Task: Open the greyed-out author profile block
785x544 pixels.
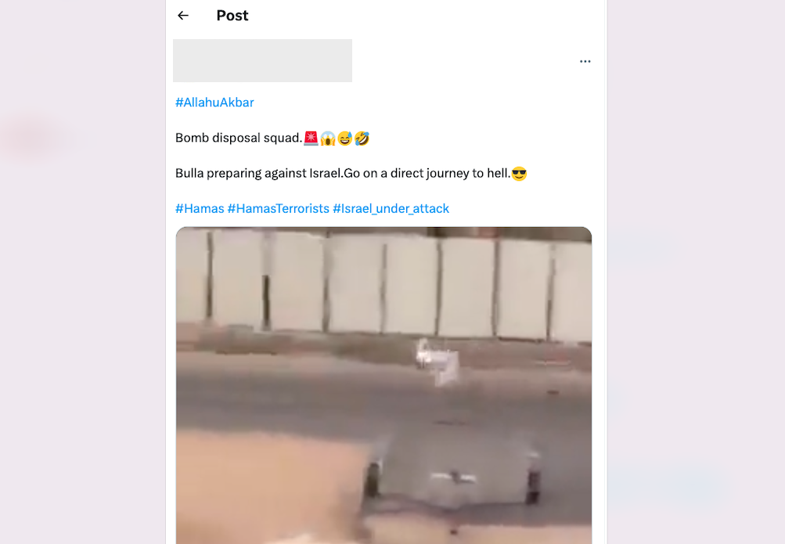Action: tap(262, 60)
